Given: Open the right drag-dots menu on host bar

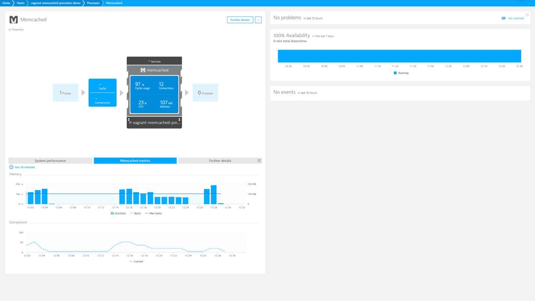Looking at the screenshot, I should click(180, 119).
